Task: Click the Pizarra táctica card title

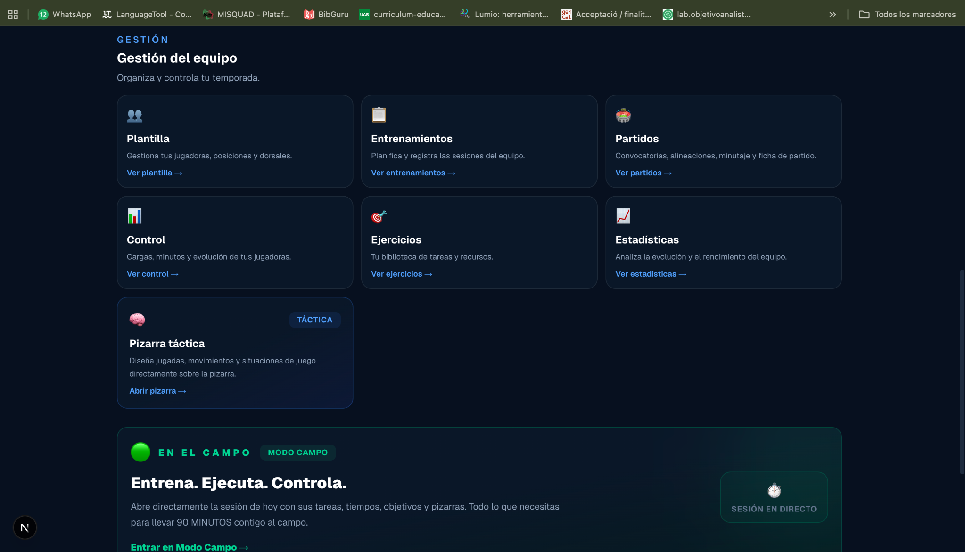Action: pos(167,343)
